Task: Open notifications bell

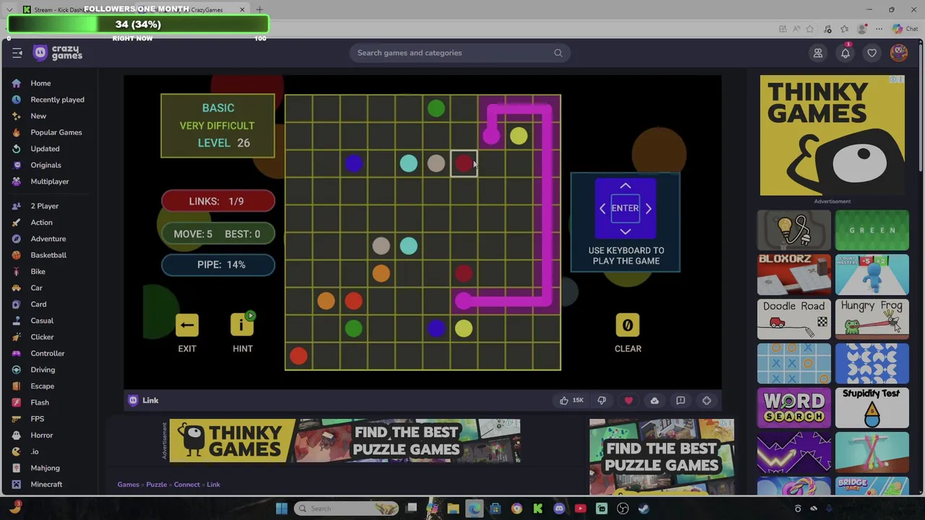Action: click(x=846, y=53)
